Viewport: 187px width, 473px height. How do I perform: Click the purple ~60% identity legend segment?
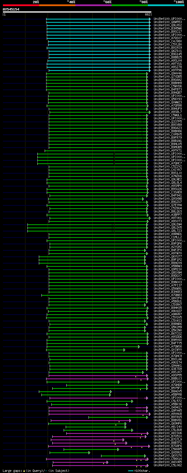[93, 5]
